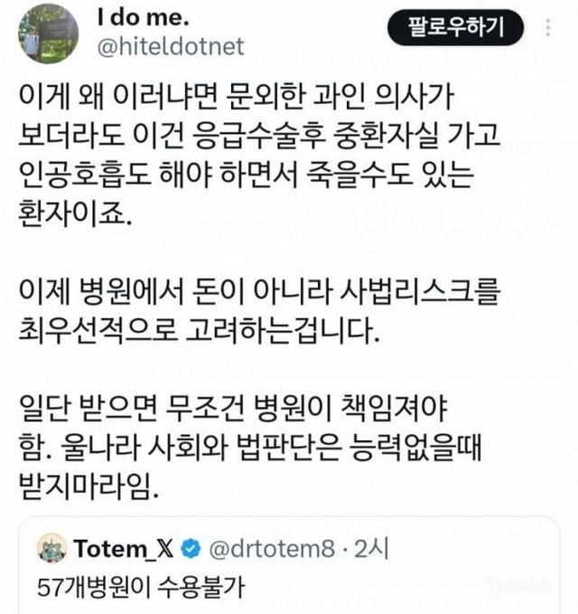Image resolution: width=578 pixels, height=614 pixels.
Task: Click the paragraph starting 일단 받으면 무조건
Action: tap(250, 448)
